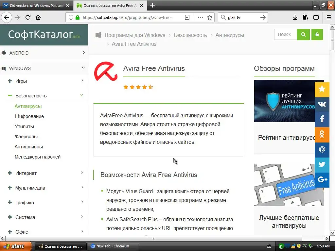The width and height of the screenshot is (335, 251).
Task: Open page actions three-dots menu
Action: point(201,17)
